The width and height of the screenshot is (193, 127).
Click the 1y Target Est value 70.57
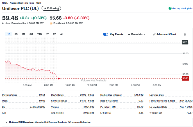(x=189, y=113)
